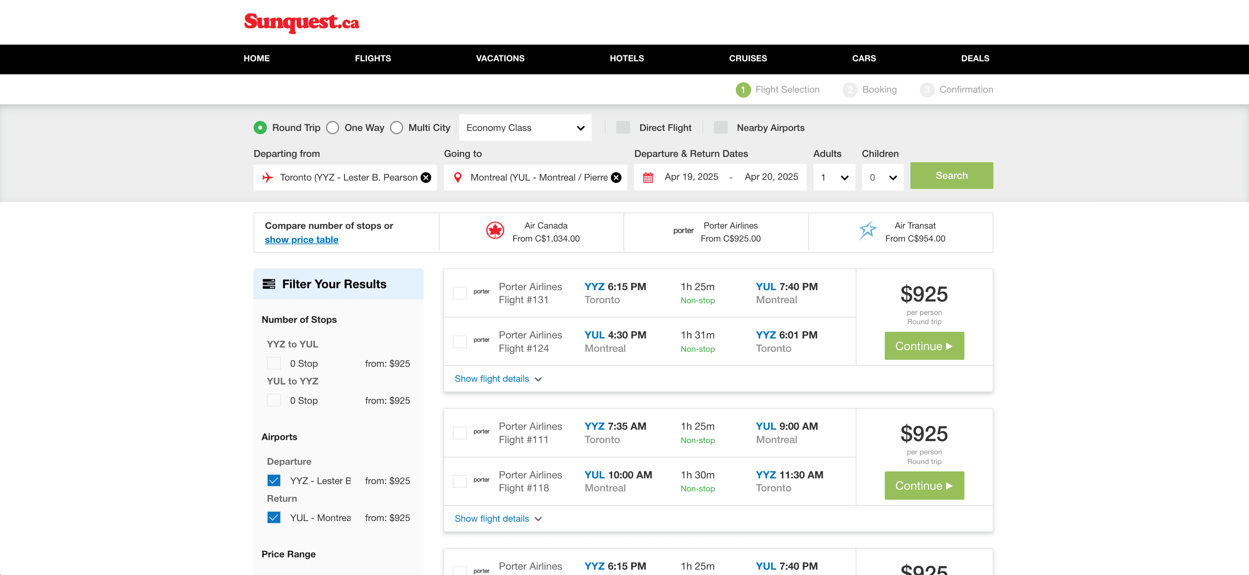Uncheck YYZ - Lester B departure airport filter
Screen dimensions: 1249x575
(274, 480)
